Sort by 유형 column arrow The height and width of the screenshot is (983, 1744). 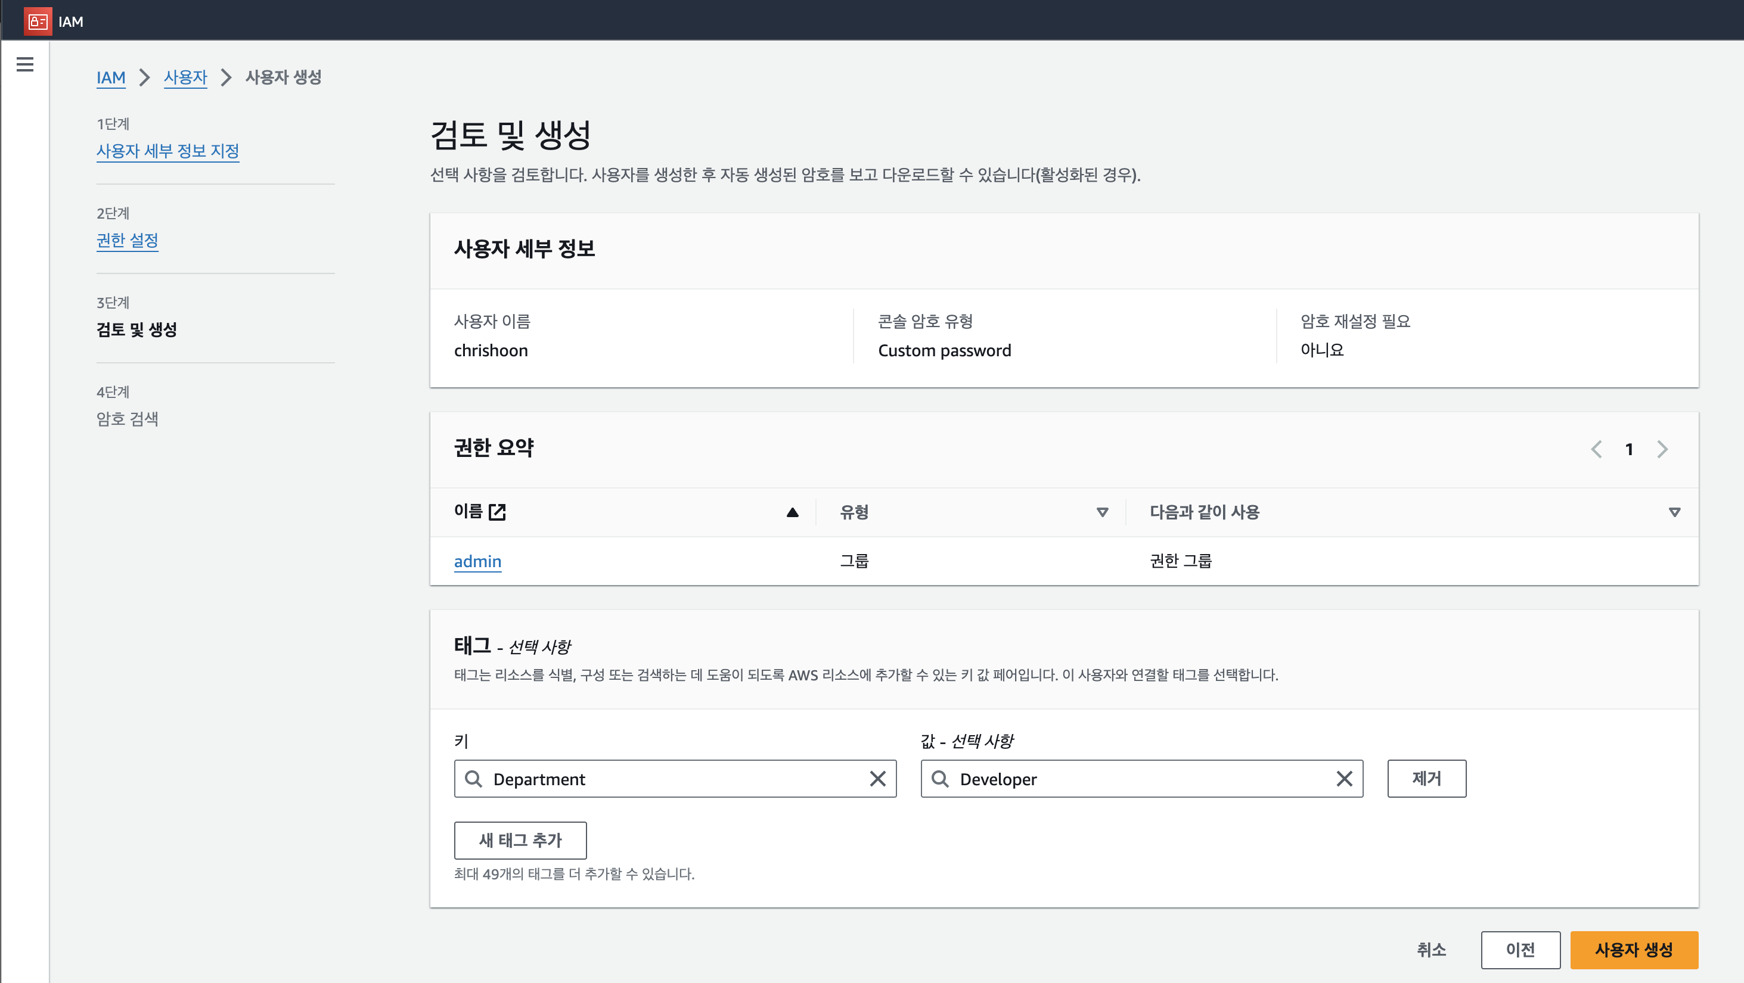coord(1102,512)
